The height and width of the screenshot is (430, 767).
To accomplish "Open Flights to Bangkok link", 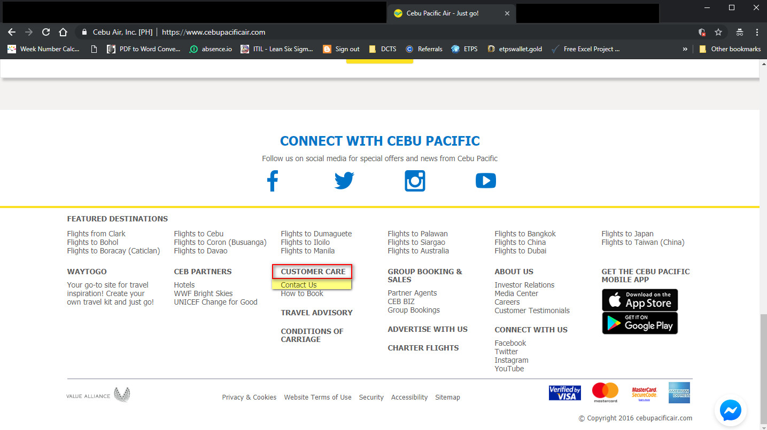I will click(525, 234).
